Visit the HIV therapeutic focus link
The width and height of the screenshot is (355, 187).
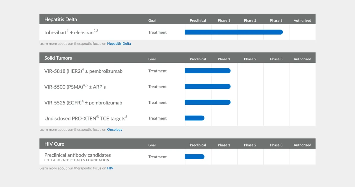pos(110,168)
